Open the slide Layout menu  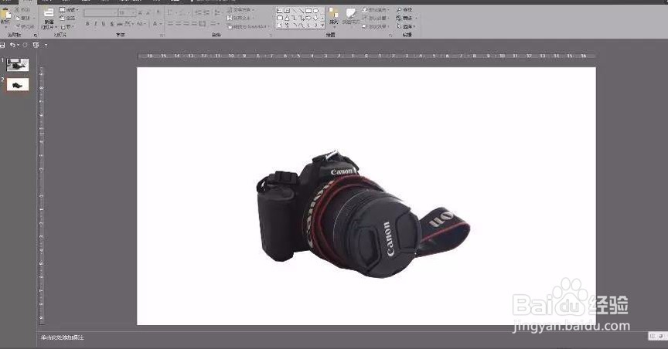coord(69,9)
